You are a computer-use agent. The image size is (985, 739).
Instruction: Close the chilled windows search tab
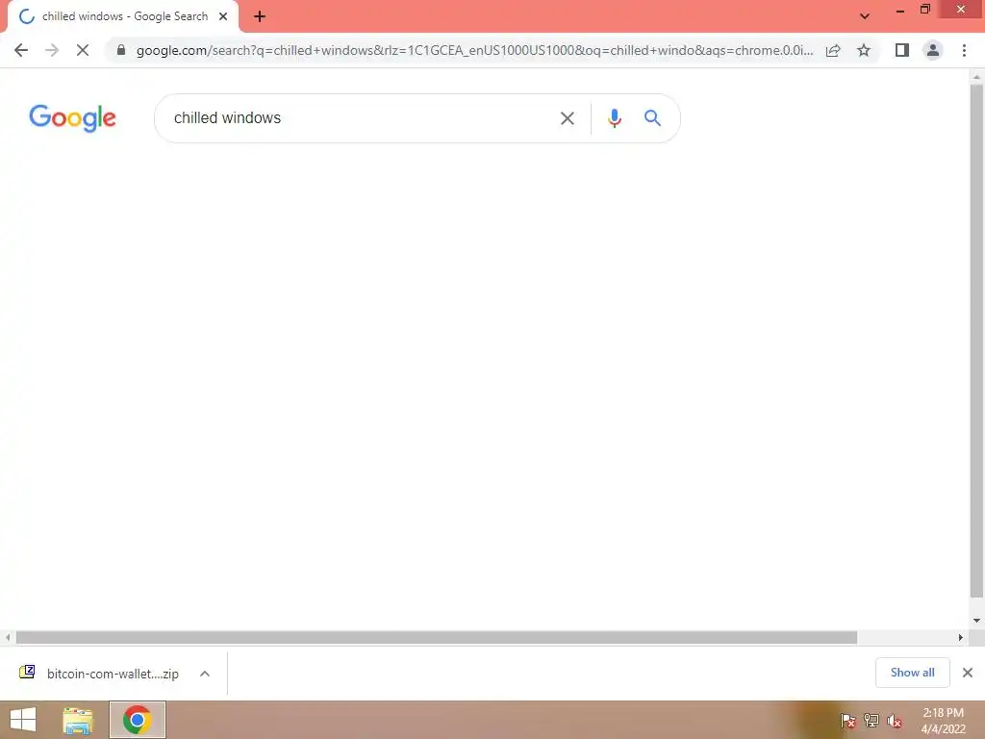223,16
